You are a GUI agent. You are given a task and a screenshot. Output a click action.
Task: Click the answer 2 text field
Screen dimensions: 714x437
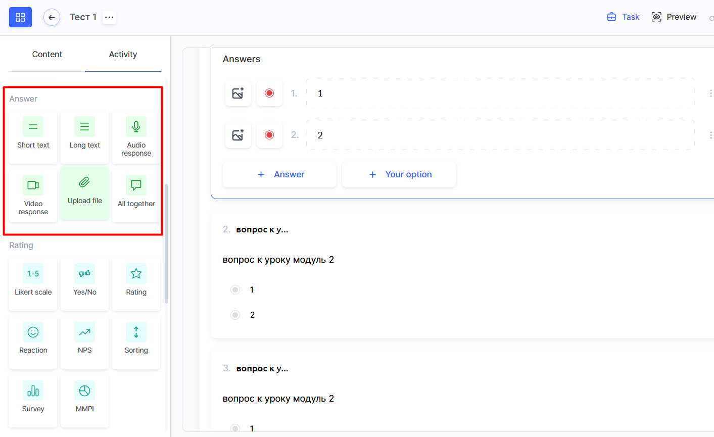pyautogui.click(x=500, y=135)
